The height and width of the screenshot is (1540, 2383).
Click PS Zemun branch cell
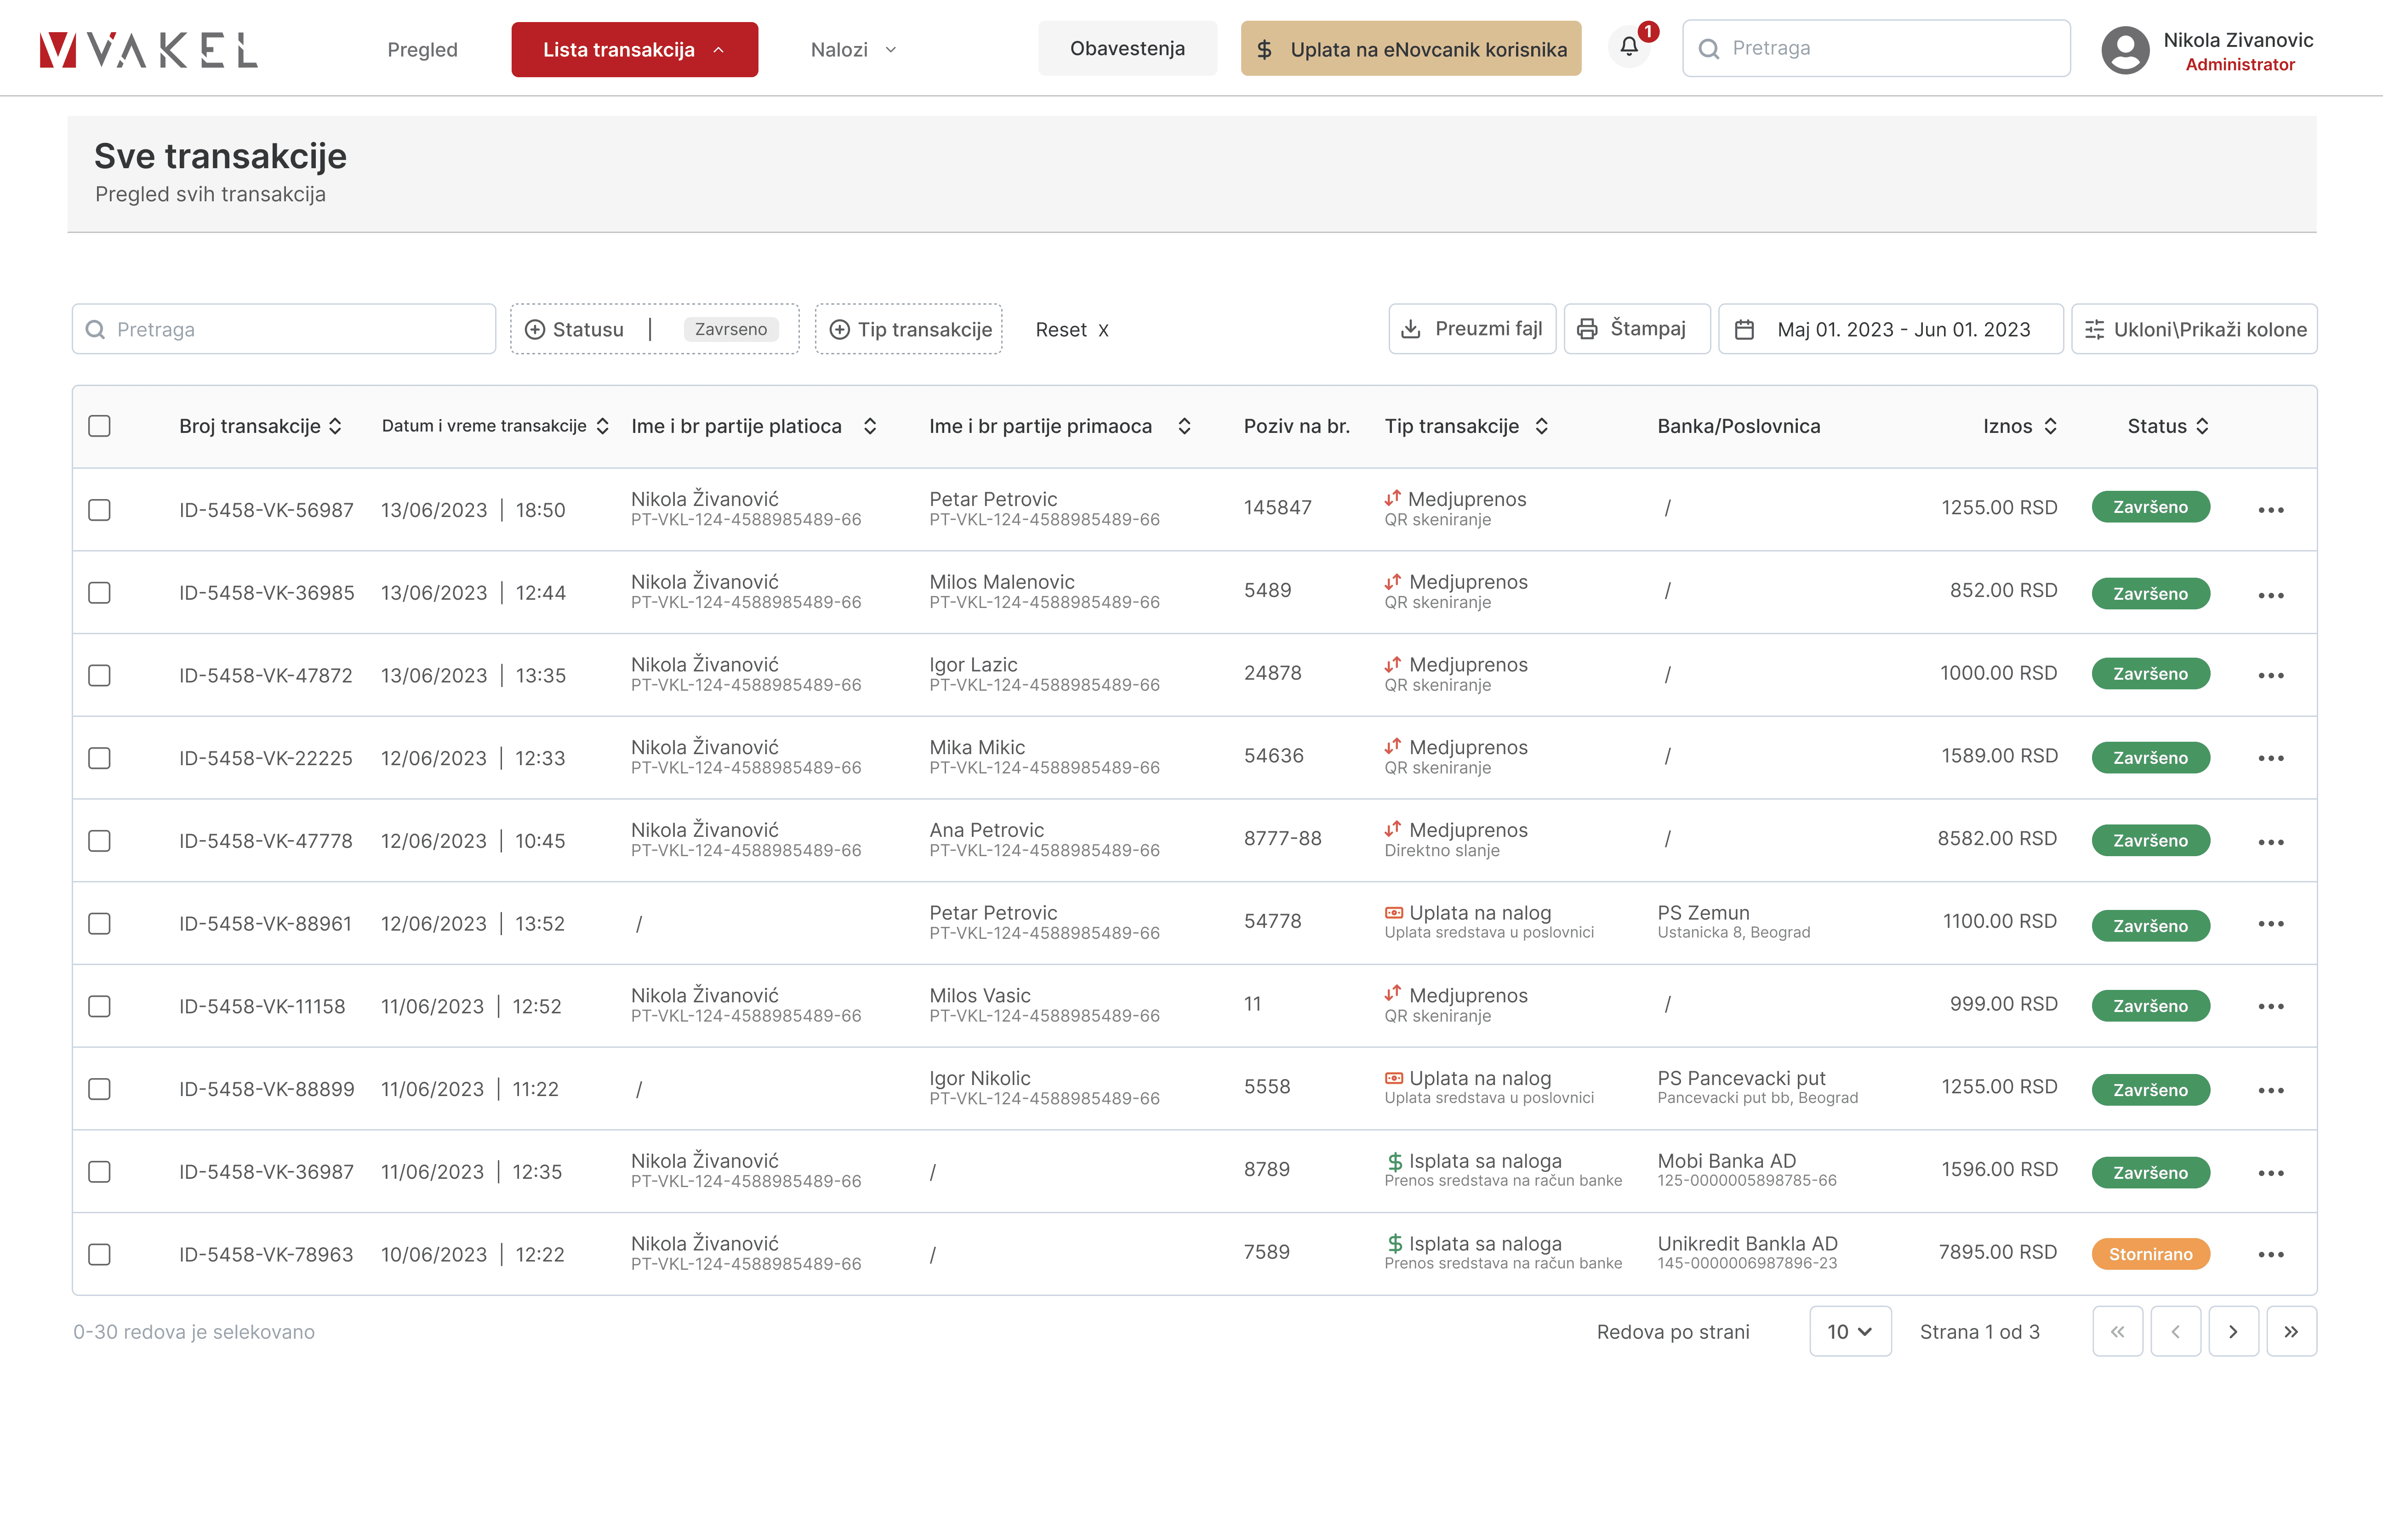(1733, 921)
